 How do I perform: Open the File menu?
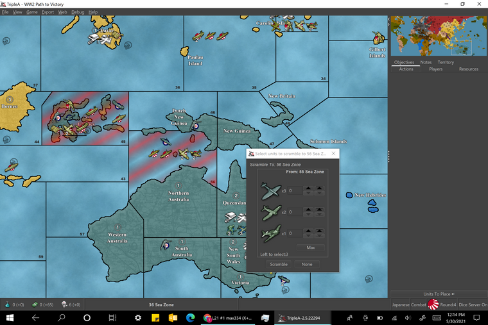pyautogui.click(x=5, y=12)
